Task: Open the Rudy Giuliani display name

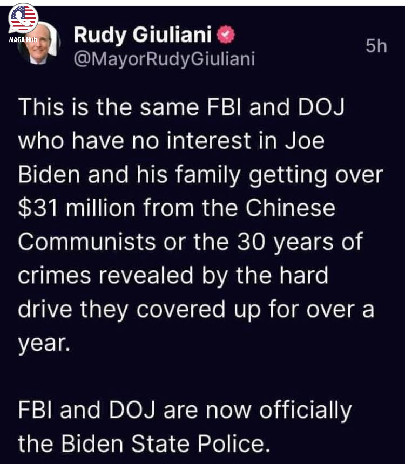Action: click(142, 36)
